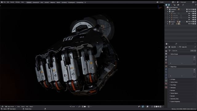Open the World properties tab
This screenshot has width=197, height=111.
tap(166, 63)
